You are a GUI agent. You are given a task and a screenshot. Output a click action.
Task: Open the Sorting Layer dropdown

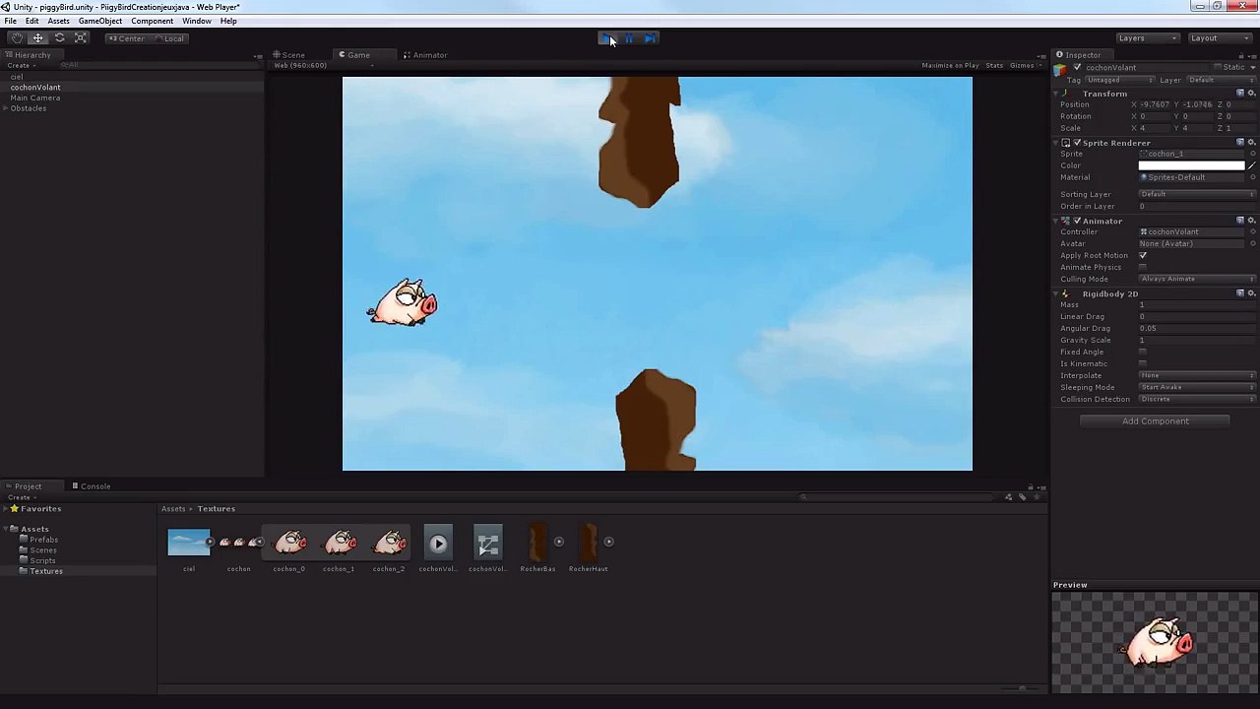[1197, 194]
